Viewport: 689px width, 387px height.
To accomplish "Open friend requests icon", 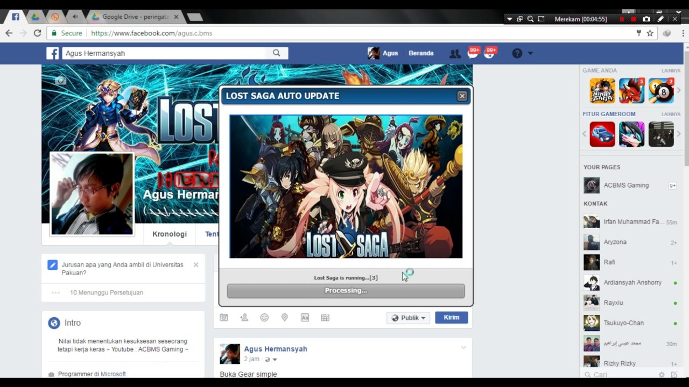I will point(455,54).
